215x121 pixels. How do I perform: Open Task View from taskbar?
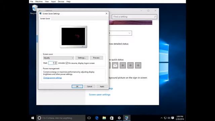(89, 118)
